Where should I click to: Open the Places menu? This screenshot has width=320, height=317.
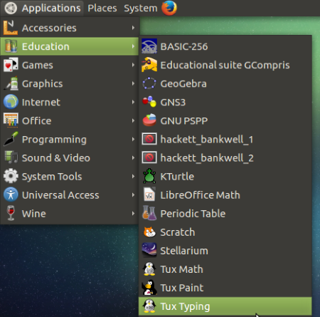102,9
